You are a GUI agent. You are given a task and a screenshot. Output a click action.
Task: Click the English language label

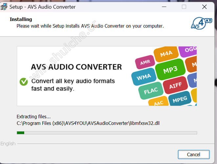(x=8, y=144)
